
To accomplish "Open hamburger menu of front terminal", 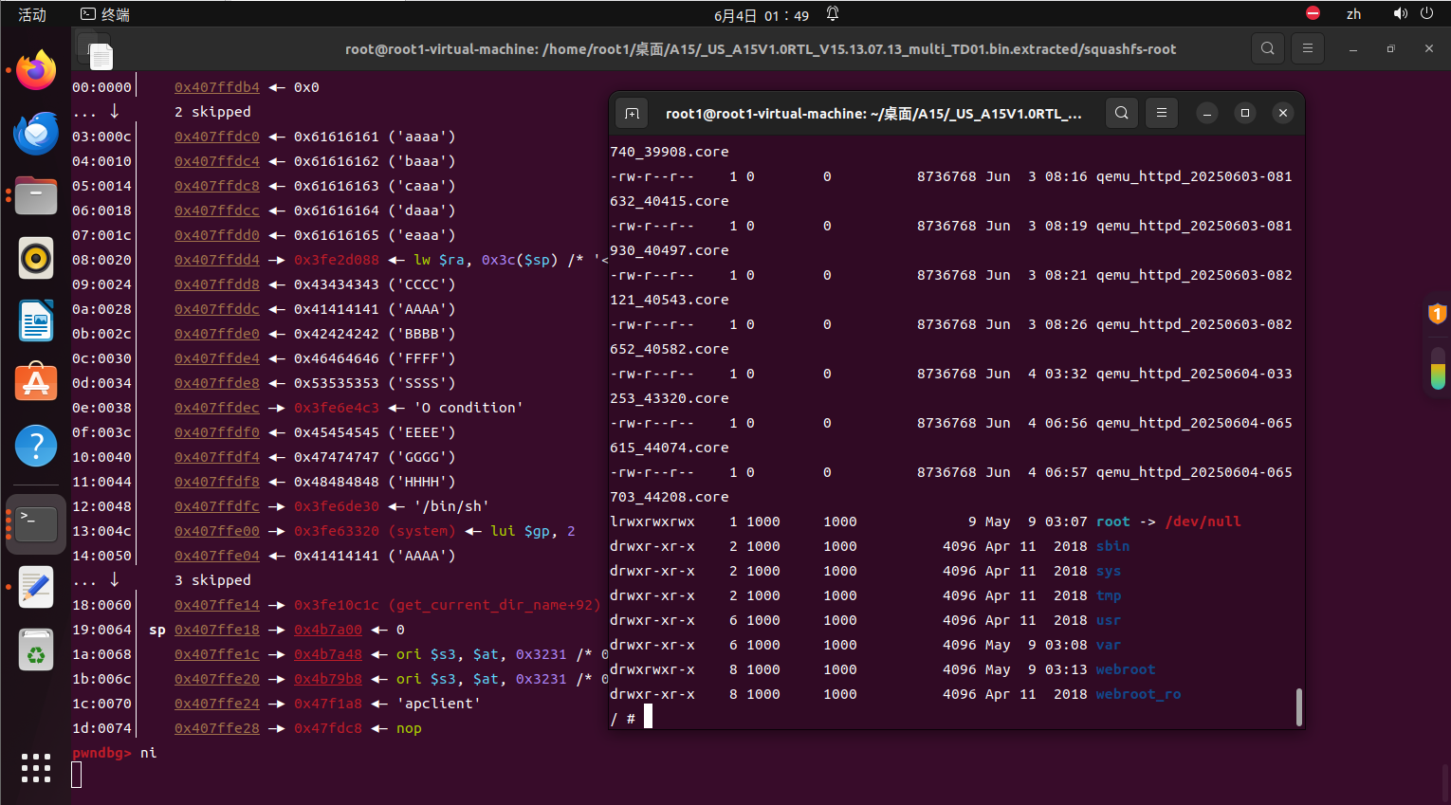I will 1162,113.
